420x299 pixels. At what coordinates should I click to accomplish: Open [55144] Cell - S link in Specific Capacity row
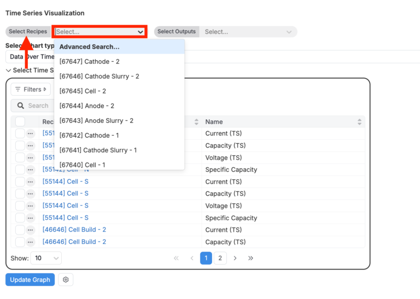pyautogui.click(x=66, y=218)
